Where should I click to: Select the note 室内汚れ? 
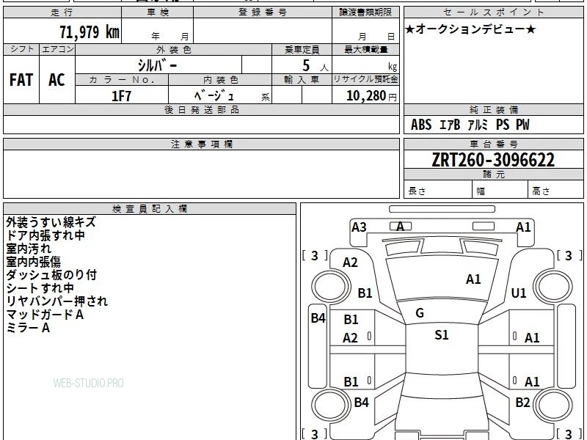click(29, 249)
